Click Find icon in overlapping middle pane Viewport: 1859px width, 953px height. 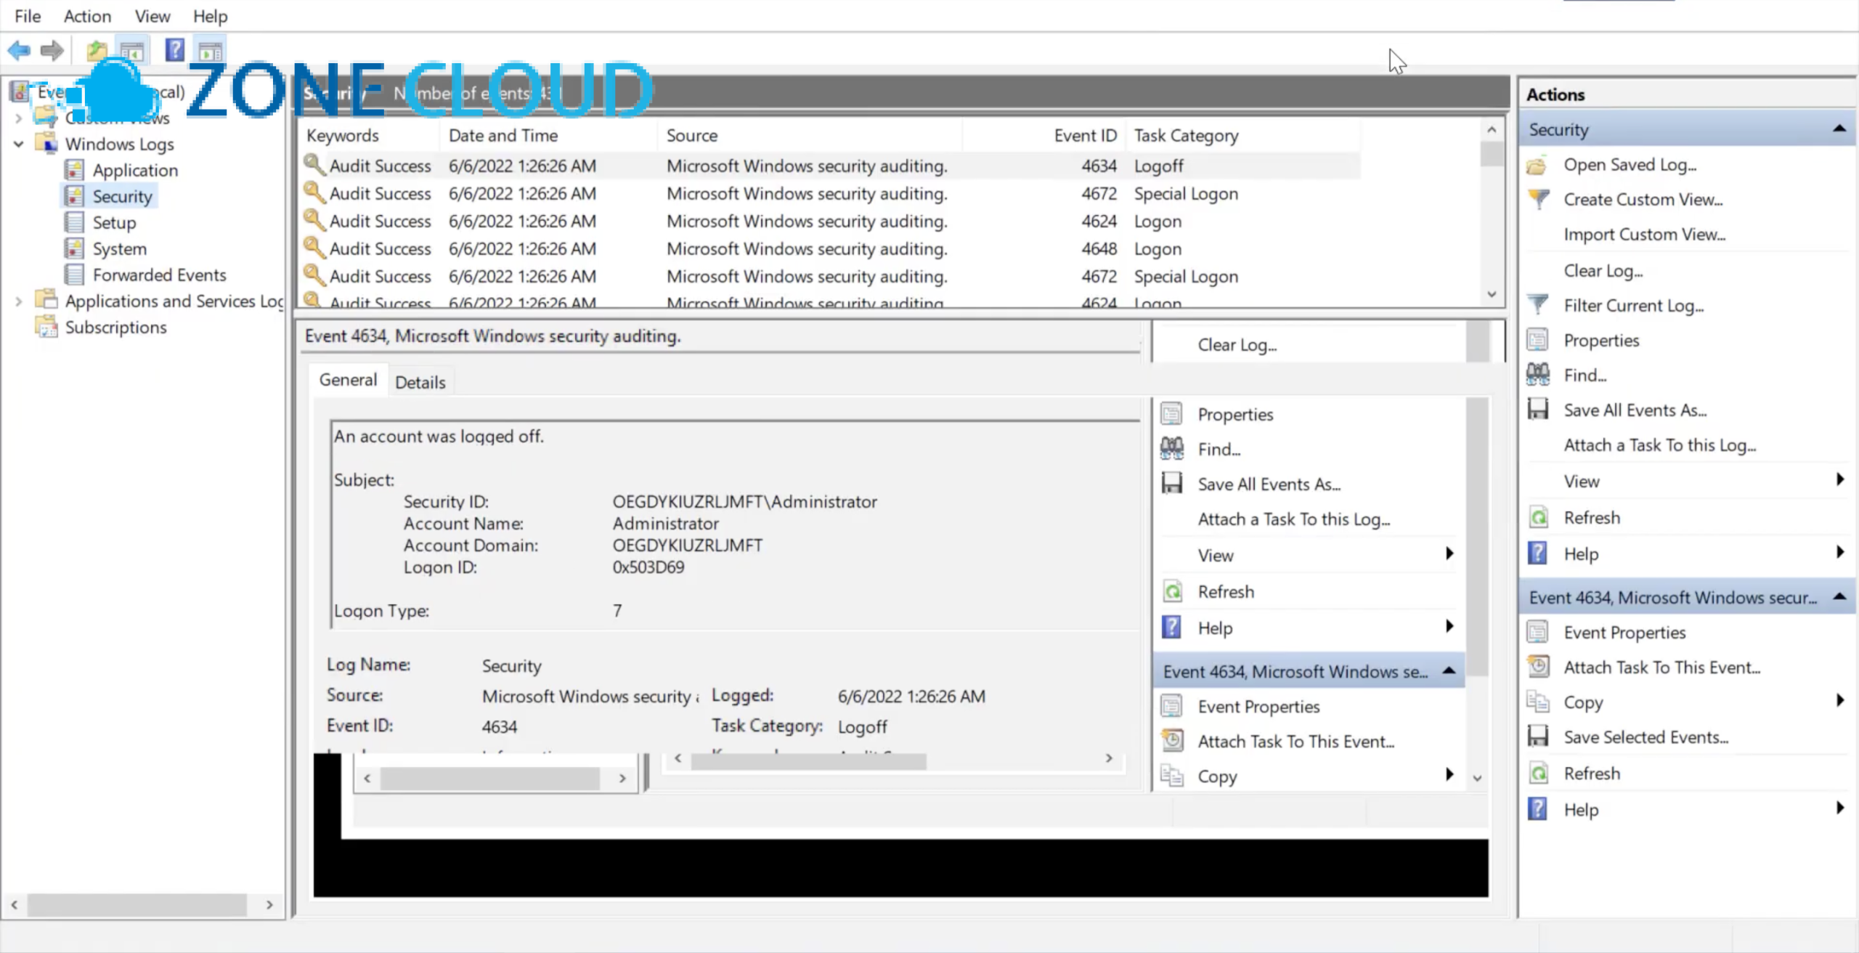coord(1171,449)
